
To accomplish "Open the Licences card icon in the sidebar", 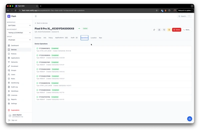I will coord(9,95).
